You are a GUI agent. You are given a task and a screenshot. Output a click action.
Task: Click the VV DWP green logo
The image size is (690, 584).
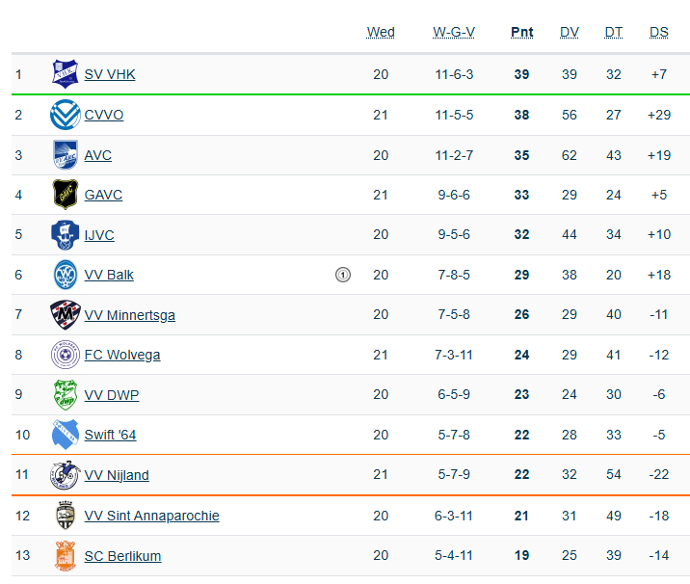[66, 395]
